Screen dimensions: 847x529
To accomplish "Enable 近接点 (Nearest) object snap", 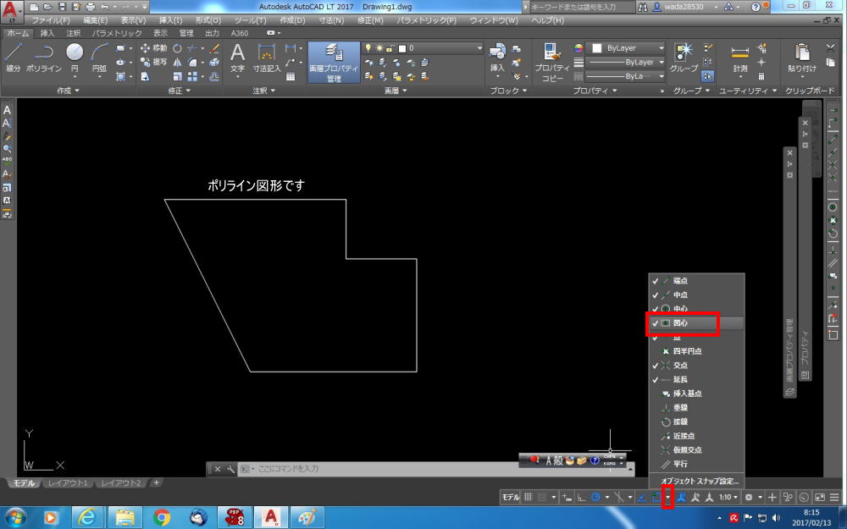I will 696,436.
